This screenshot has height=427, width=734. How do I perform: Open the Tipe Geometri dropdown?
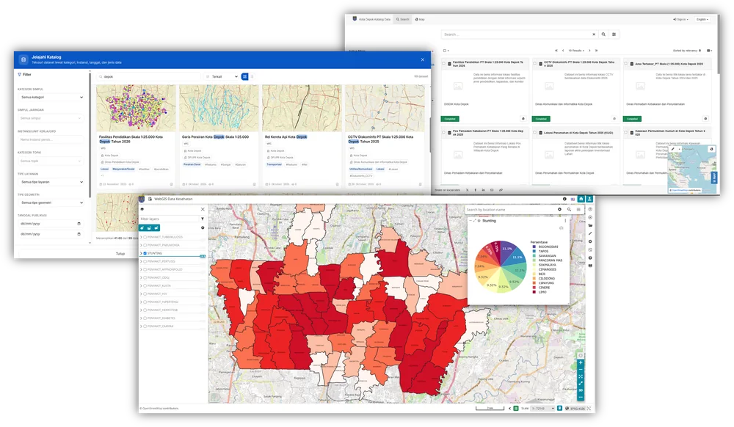(51, 202)
